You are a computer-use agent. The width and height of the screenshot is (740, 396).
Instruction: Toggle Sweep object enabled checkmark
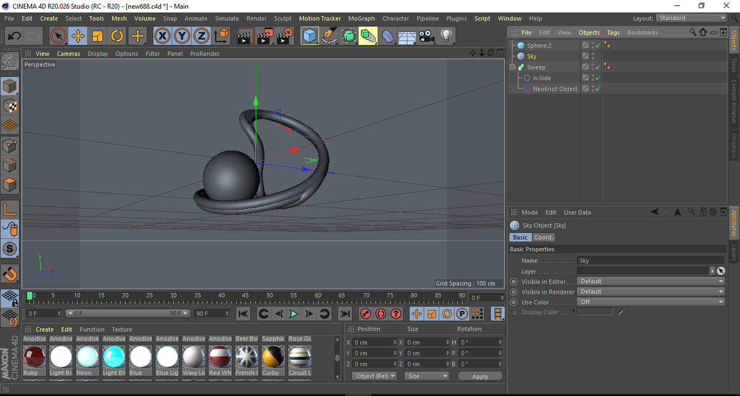(x=598, y=67)
